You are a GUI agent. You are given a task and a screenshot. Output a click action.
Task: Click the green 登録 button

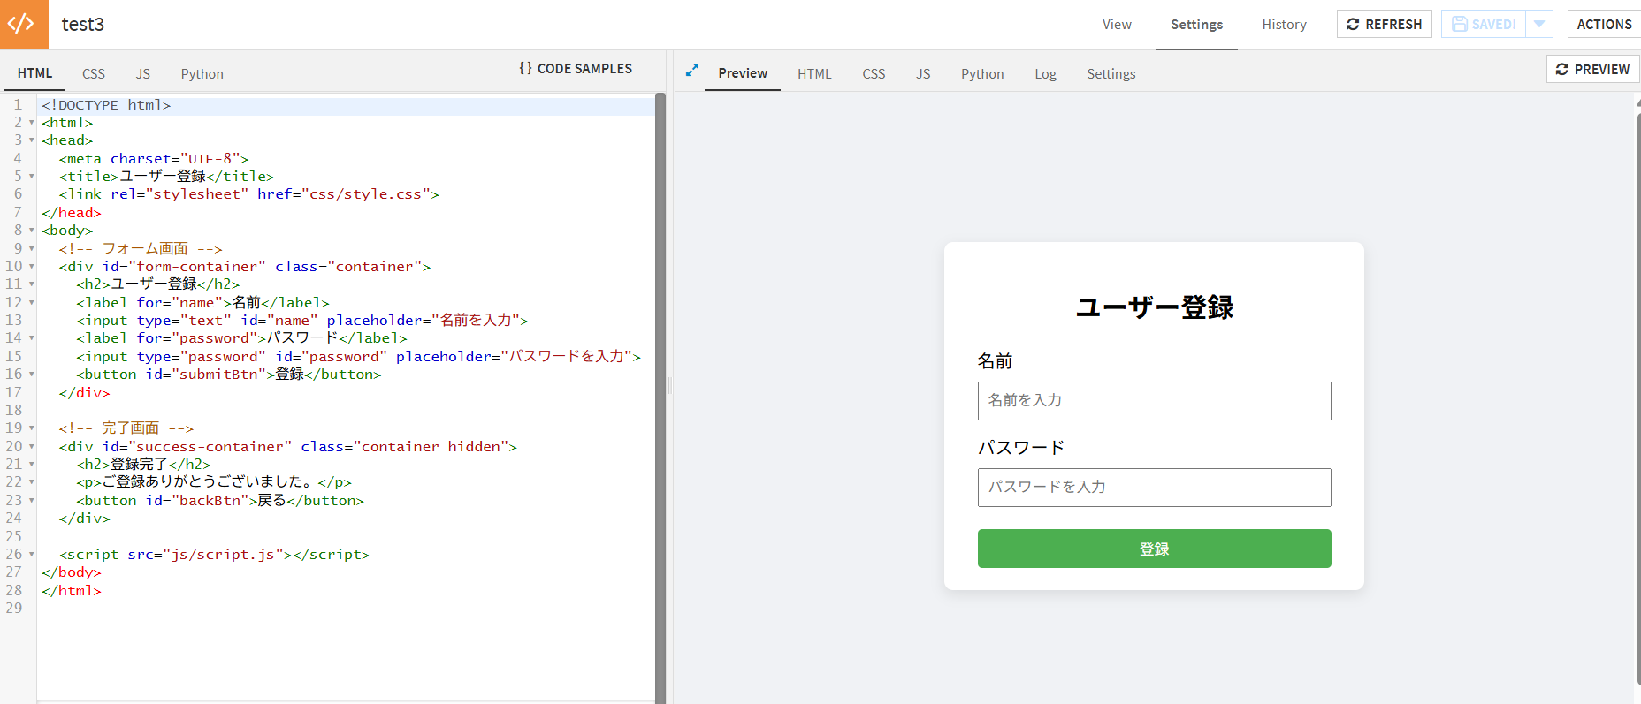coord(1154,549)
